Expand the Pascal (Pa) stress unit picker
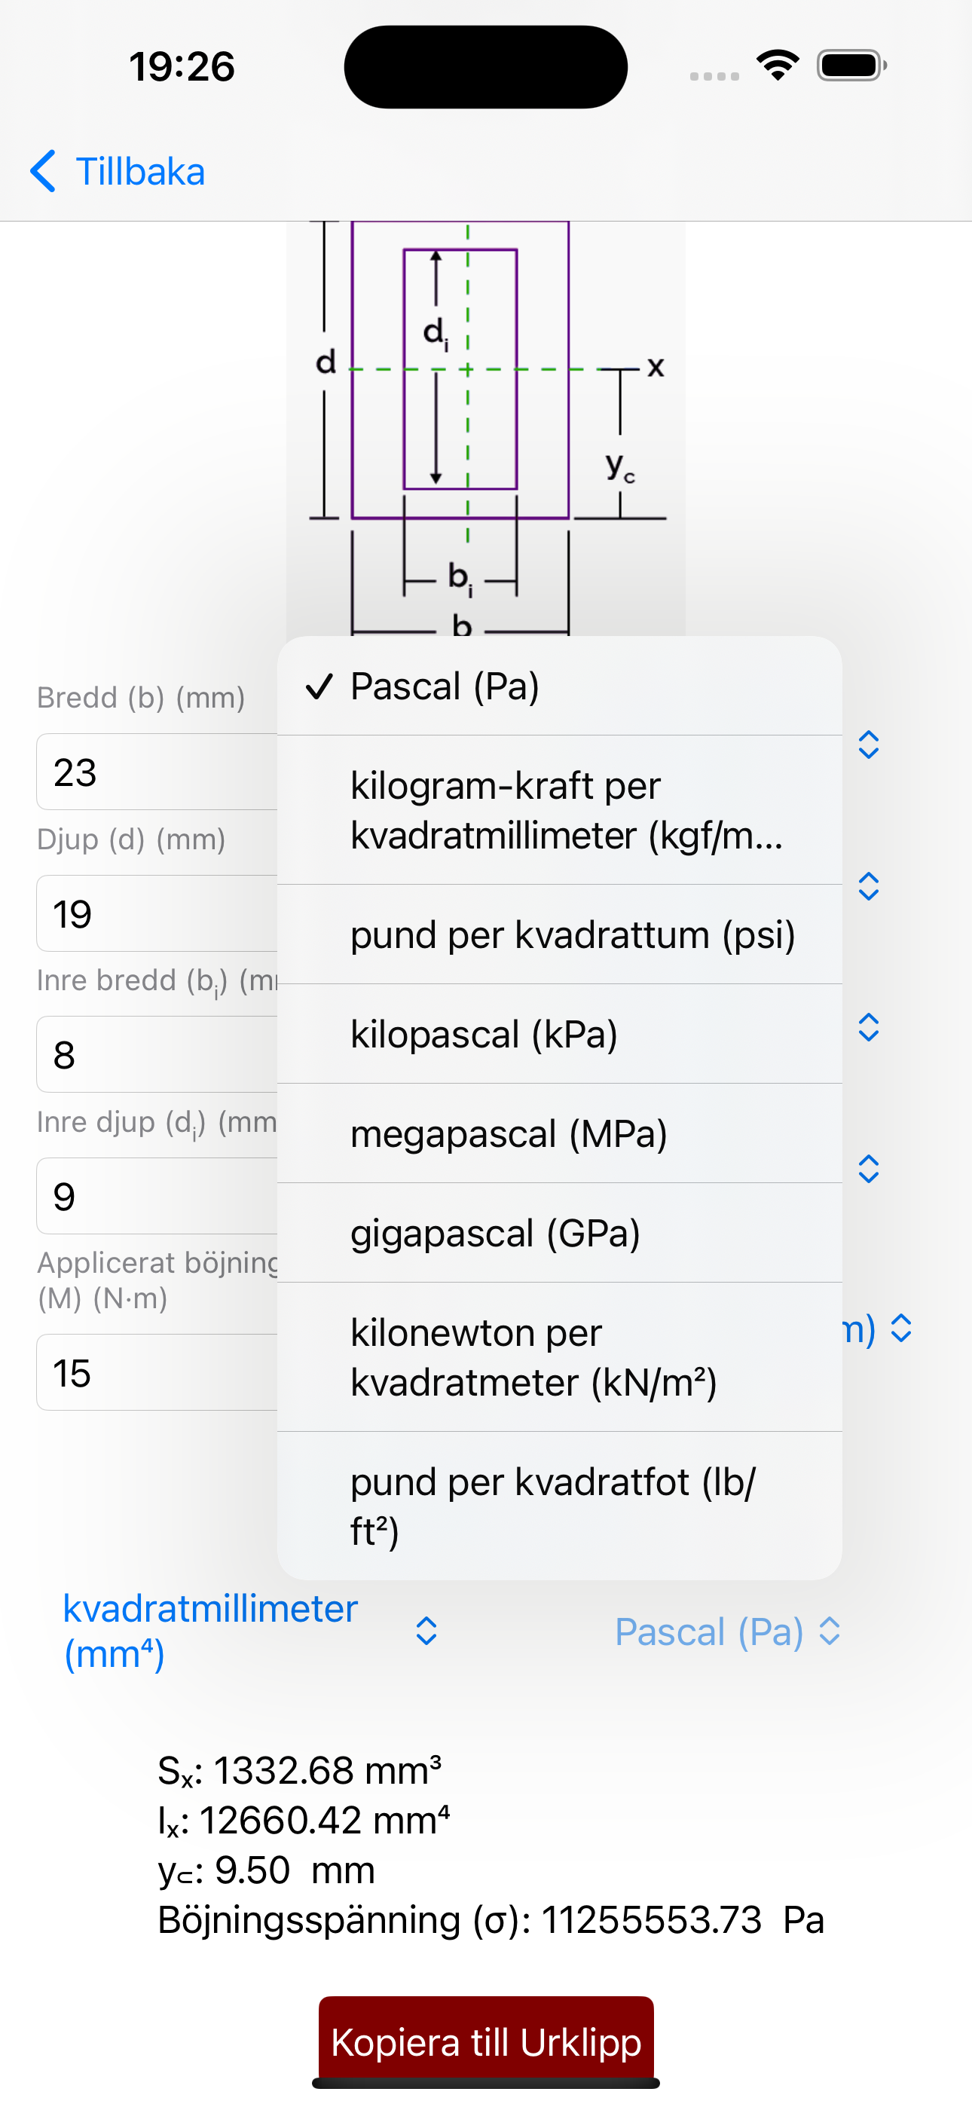The height and width of the screenshot is (2107, 972). [727, 1631]
